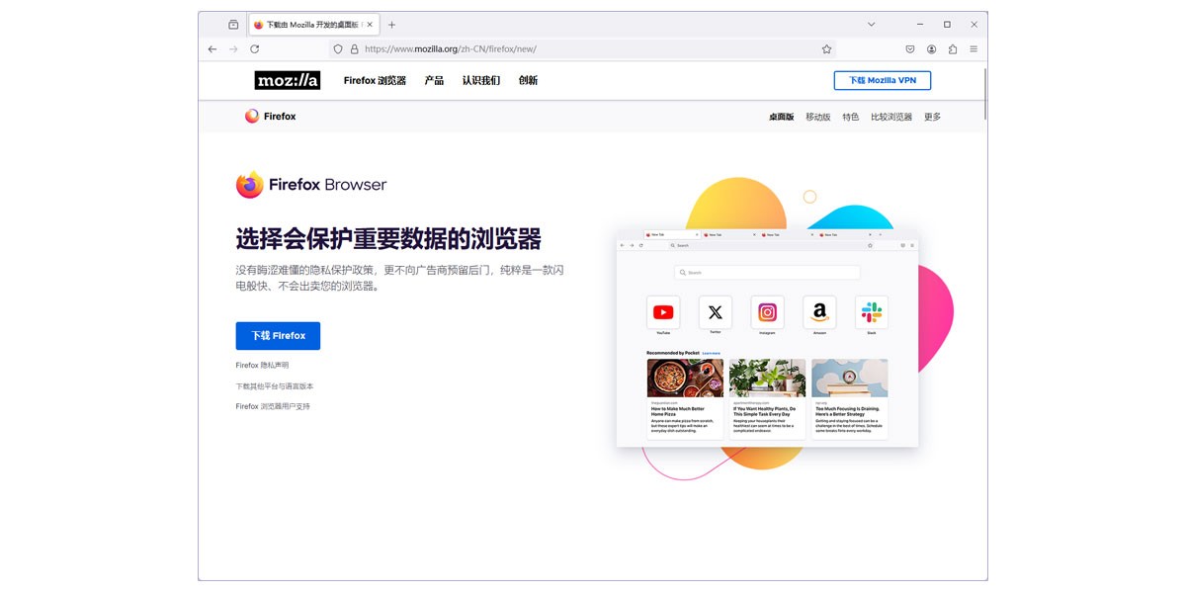Click the Firefox Browser logo heading
This screenshot has width=1186, height=593.
tap(311, 185)
